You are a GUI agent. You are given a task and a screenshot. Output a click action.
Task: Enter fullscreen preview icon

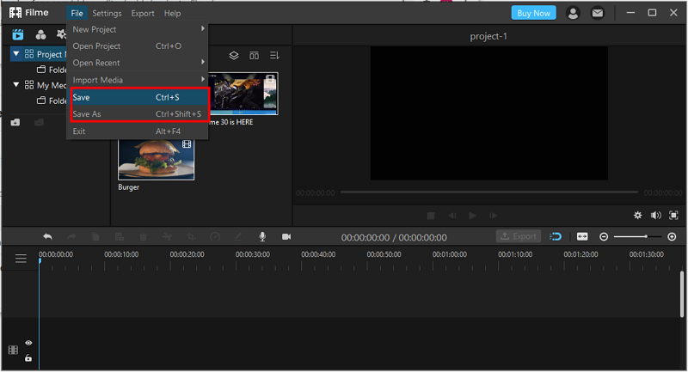tap(673, 215)
